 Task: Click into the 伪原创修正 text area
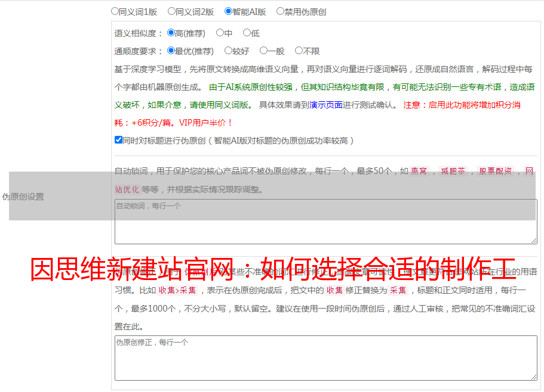(x=326, y=358)
